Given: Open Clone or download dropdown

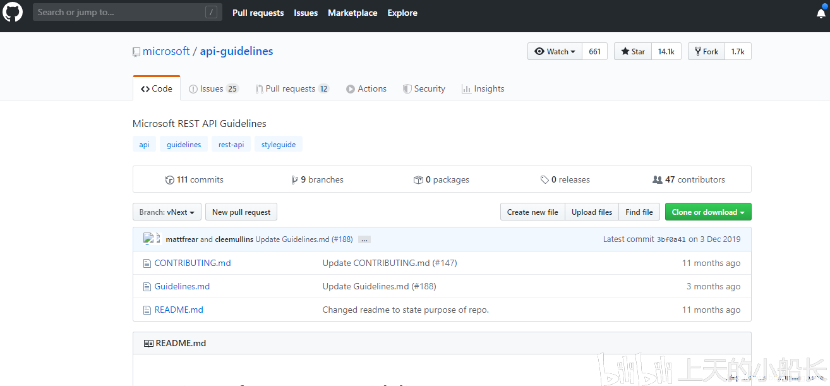Looking at the screenshot, I should coord(708,212).
